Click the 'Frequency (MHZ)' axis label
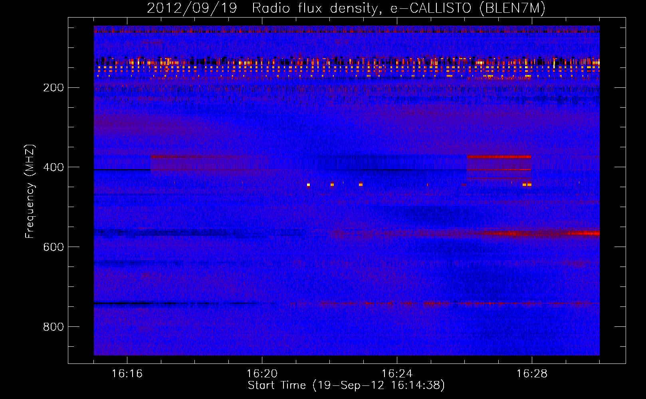646x399 pixels. click(30, 191)
